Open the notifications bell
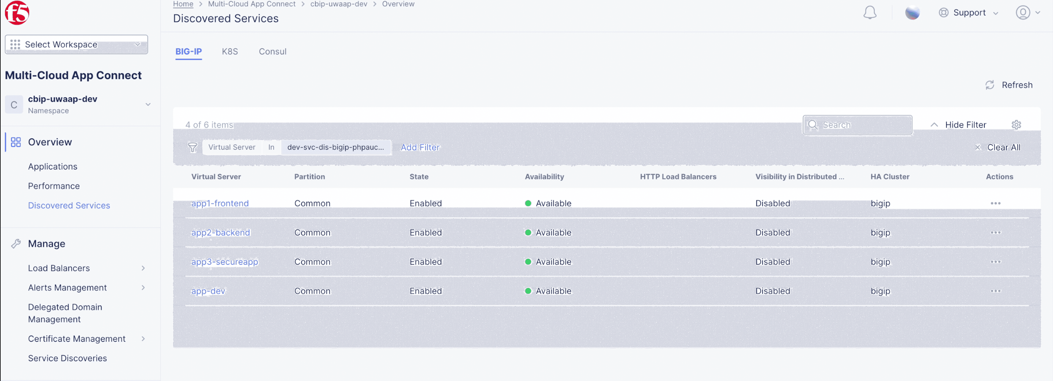1053x381 pixels. 870,13
